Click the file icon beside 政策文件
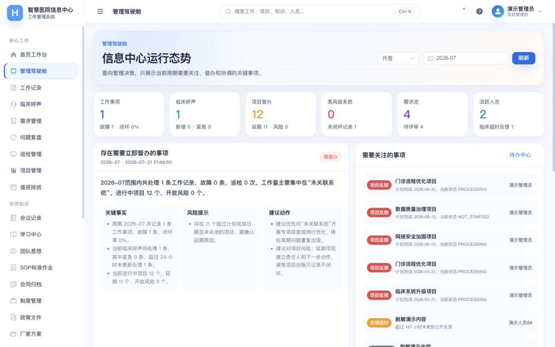The width and height of the screenshot is (555, 347). pos(13,317)
